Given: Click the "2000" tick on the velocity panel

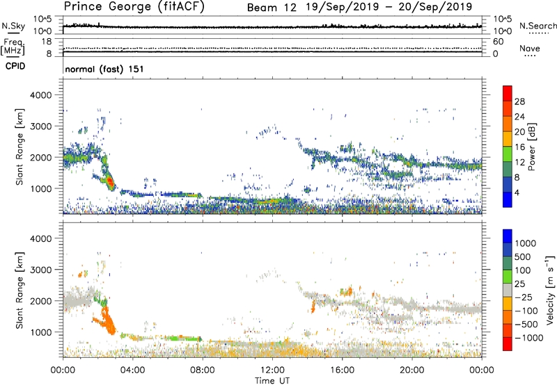Looking at the screenshot, I should click(40, 301).
